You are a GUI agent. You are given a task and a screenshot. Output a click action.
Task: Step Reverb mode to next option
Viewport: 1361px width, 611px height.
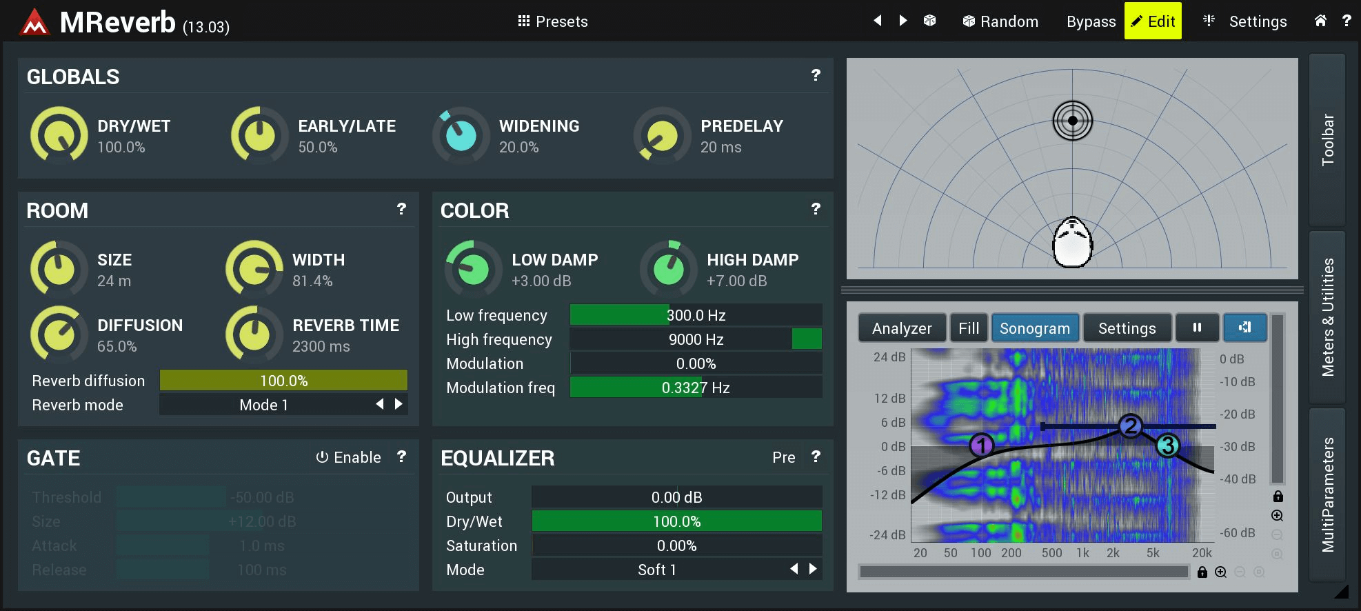(399, 404)
